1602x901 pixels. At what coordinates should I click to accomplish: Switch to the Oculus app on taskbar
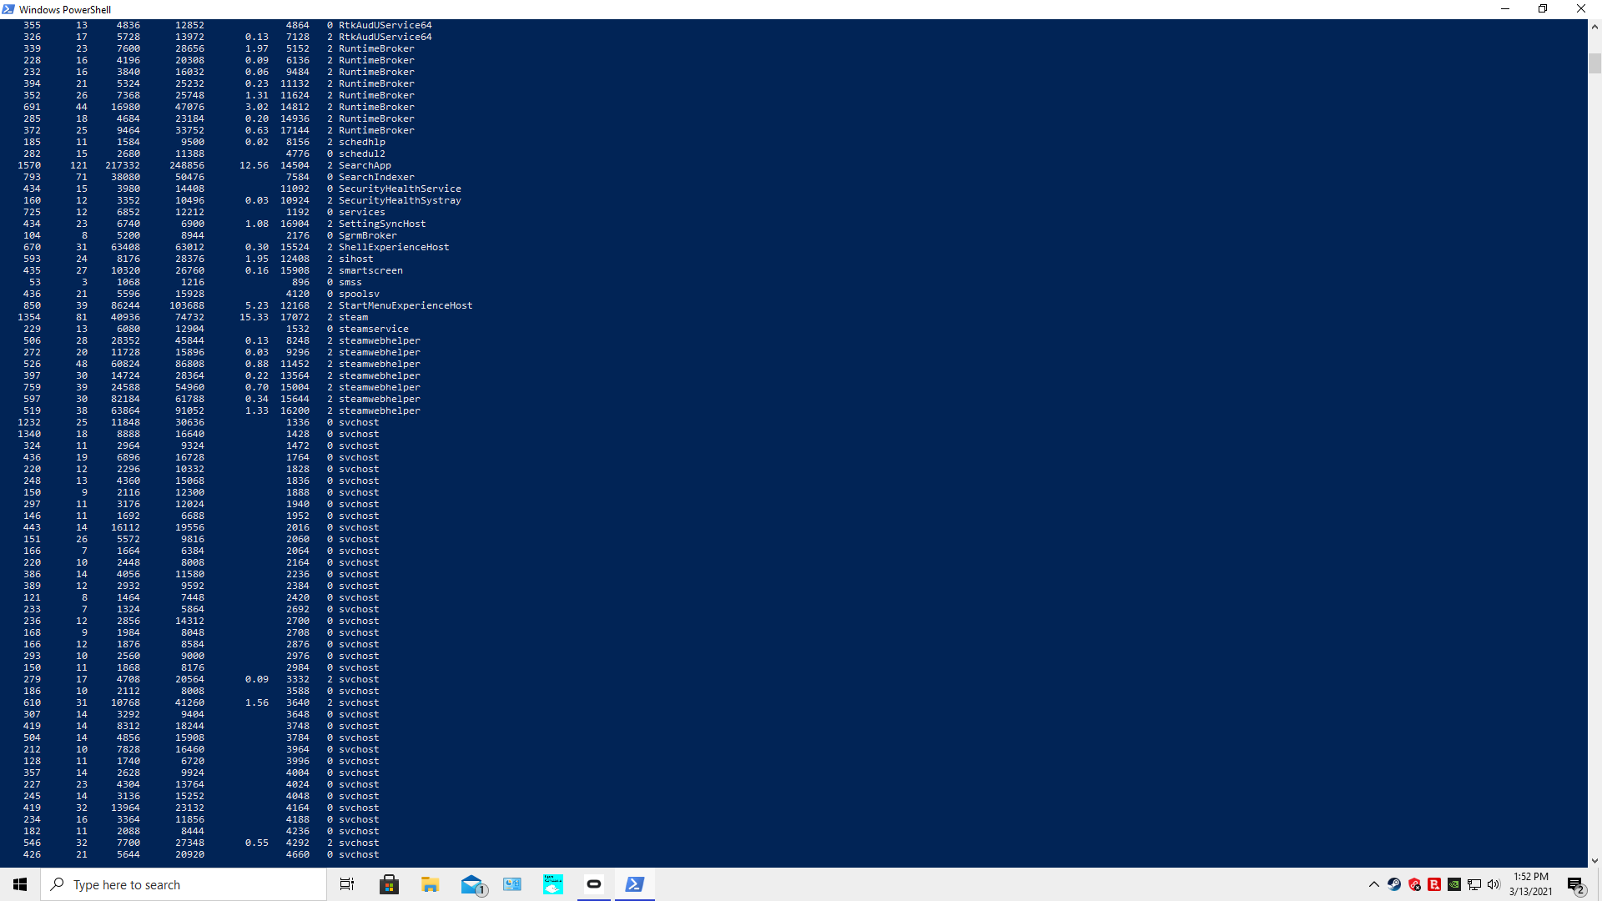(x=594, y=884)
